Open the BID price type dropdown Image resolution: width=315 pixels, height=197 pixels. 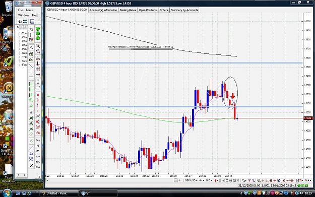coord(209,180)
